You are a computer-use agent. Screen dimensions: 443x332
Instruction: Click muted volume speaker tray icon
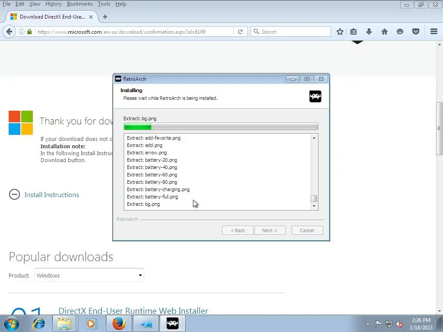point(399,324)
